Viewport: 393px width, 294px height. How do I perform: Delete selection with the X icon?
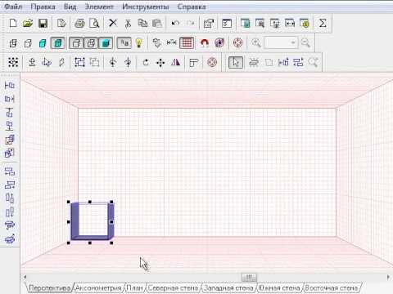[113, 23]
